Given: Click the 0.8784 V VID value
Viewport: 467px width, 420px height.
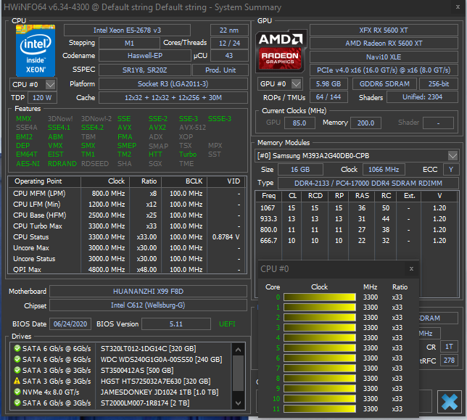Looking at the screenshot, I should [x=226, y=236].
